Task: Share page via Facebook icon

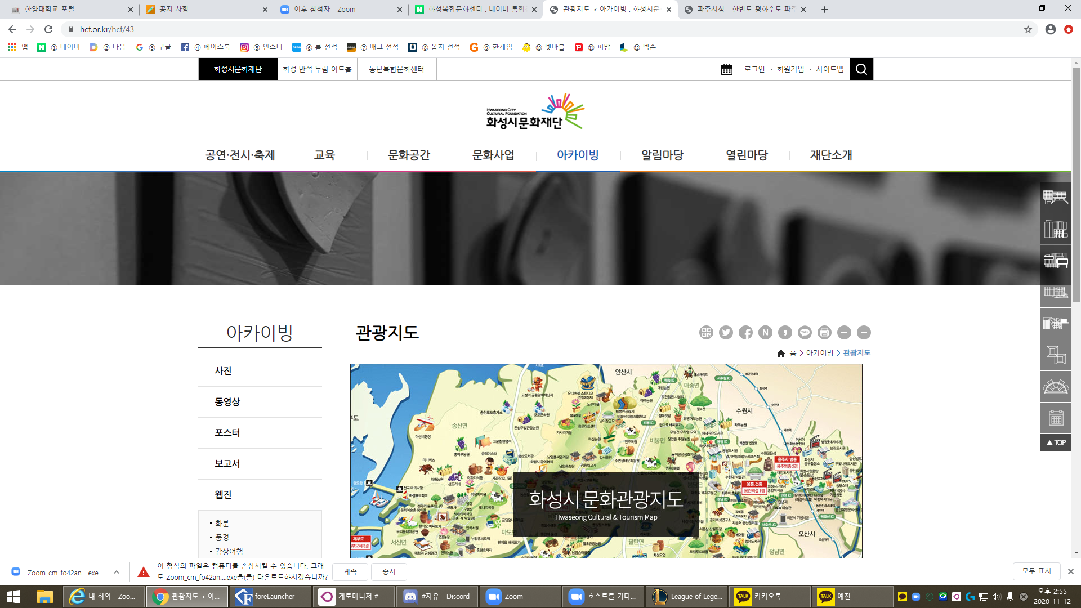Action: click(x=745, y=333)
